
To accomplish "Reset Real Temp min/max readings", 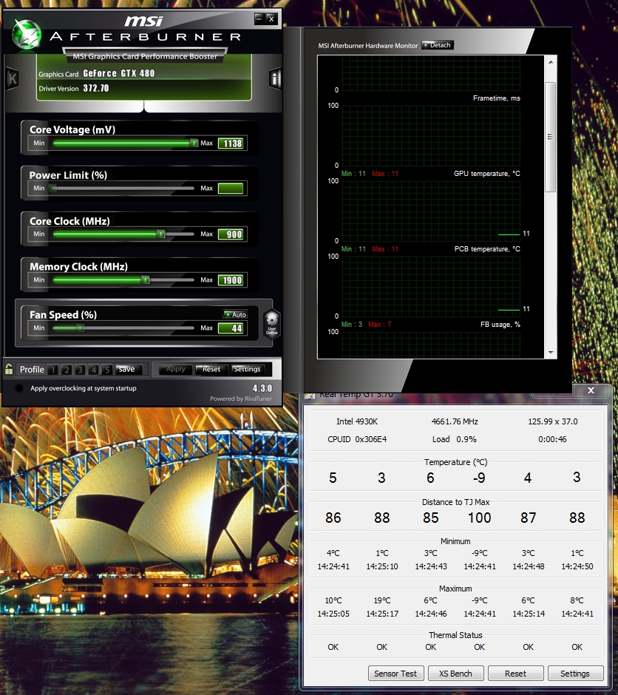I will coord(516,674).
